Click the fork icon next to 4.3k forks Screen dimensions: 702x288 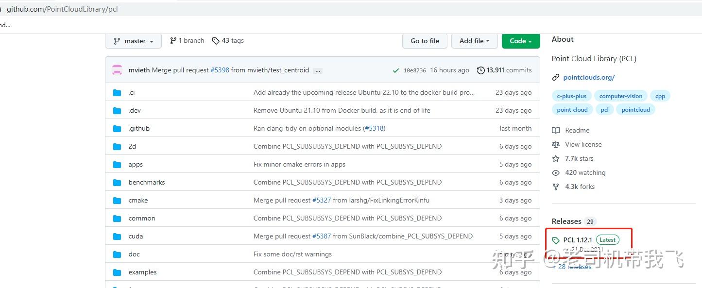pyautogui.click(x=555, y=186)
